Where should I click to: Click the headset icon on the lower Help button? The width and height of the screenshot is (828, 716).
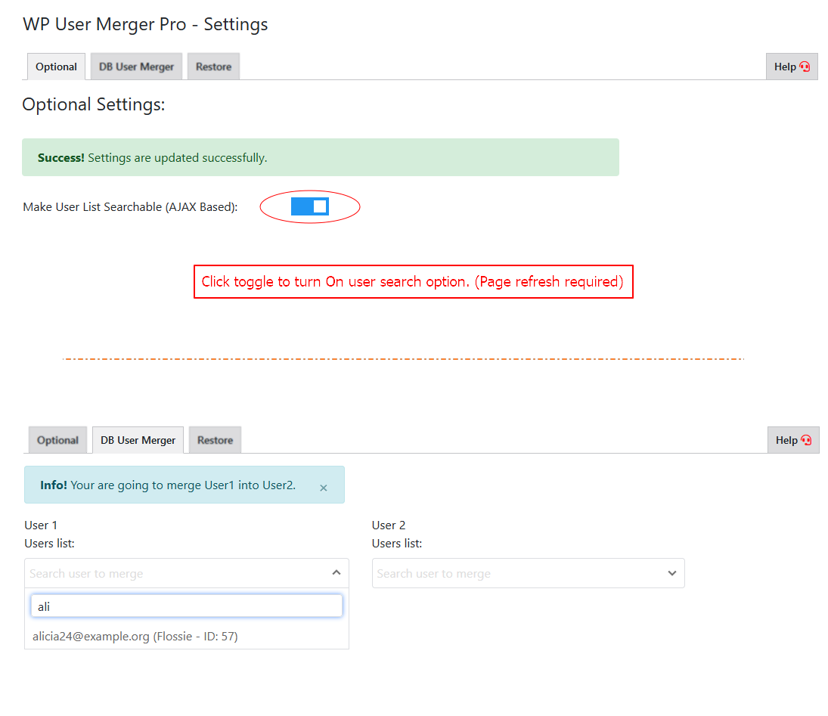pyautogui.click(x=806, y=440)
